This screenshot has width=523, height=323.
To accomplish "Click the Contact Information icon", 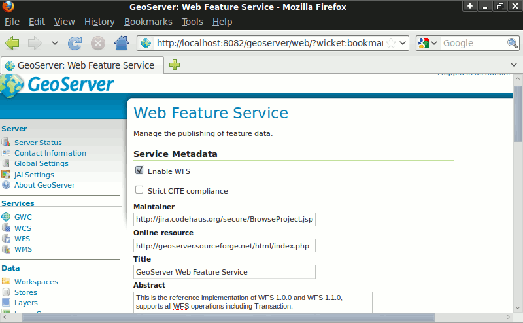I will [x=6, y=153].
